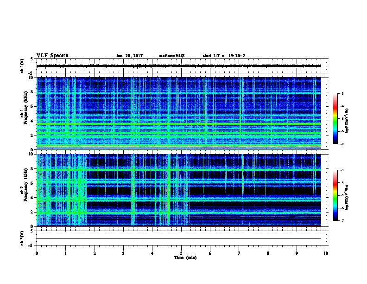
Task: Click ch.1 frequency tick label '10'
Action: point(31,77)
